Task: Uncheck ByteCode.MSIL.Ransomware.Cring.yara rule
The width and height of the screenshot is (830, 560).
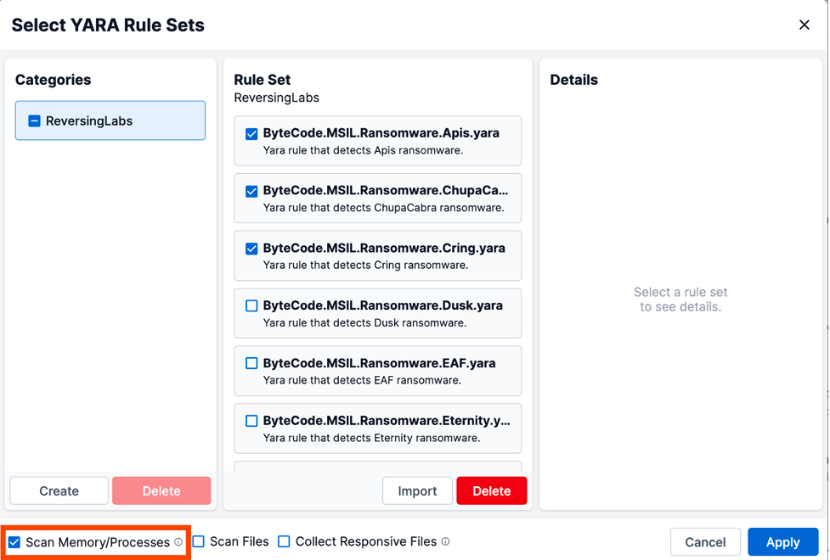Action: [x=251, y=248]
